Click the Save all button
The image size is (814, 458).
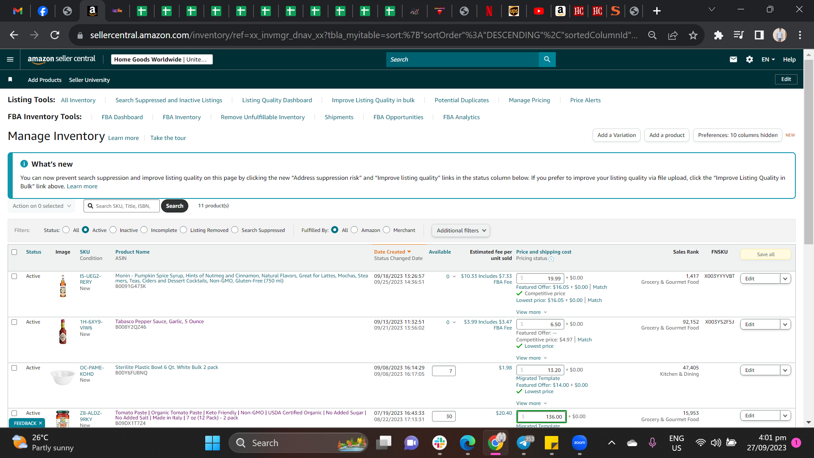766,254
